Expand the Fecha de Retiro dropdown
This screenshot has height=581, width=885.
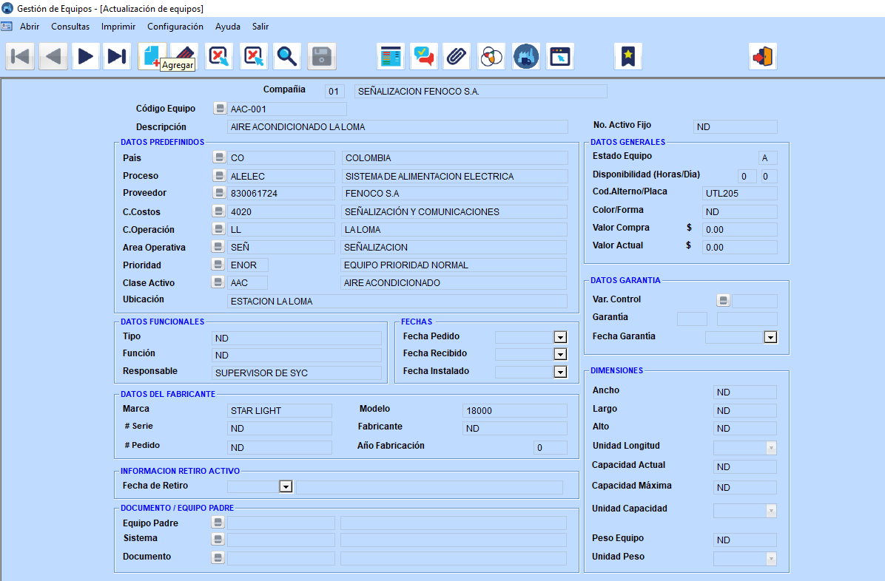coord(286,487)
